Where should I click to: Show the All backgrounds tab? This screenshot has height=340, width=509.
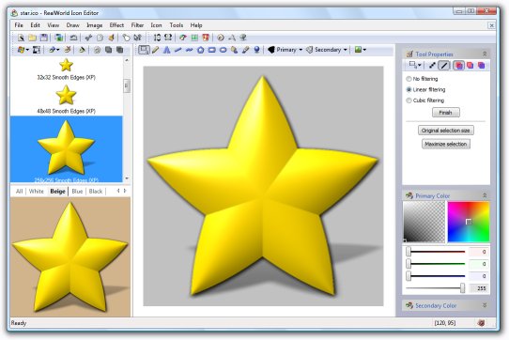[x=19, y=192]
